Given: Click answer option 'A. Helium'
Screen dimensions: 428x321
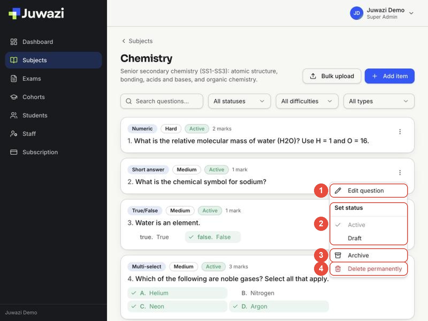Looking at the screenshot, I should pyautogui.click(x=177, y=293).
